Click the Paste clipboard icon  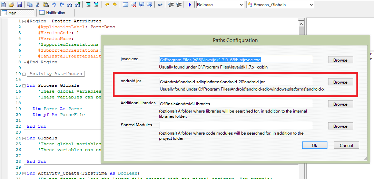(46, 4)
